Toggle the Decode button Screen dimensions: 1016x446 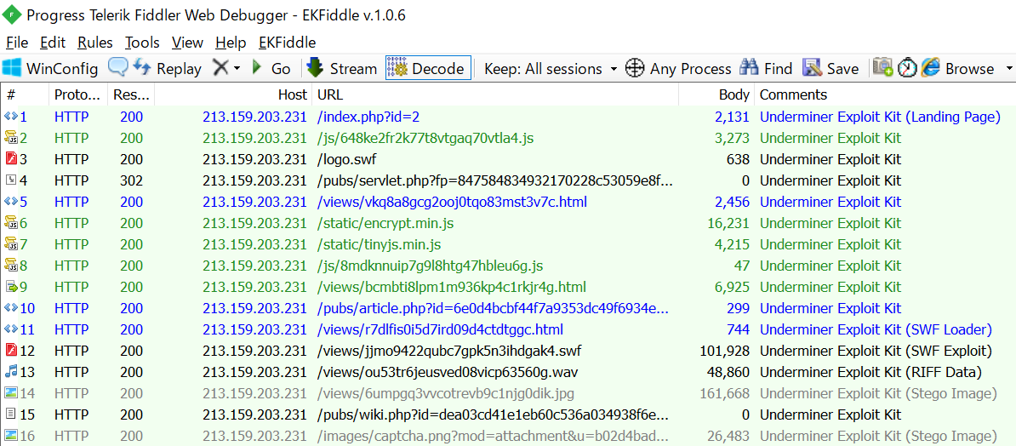pos(427,69)
